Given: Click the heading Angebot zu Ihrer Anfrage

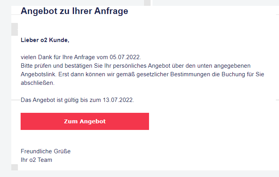Looking at the screenshot, I should (74, 11).
